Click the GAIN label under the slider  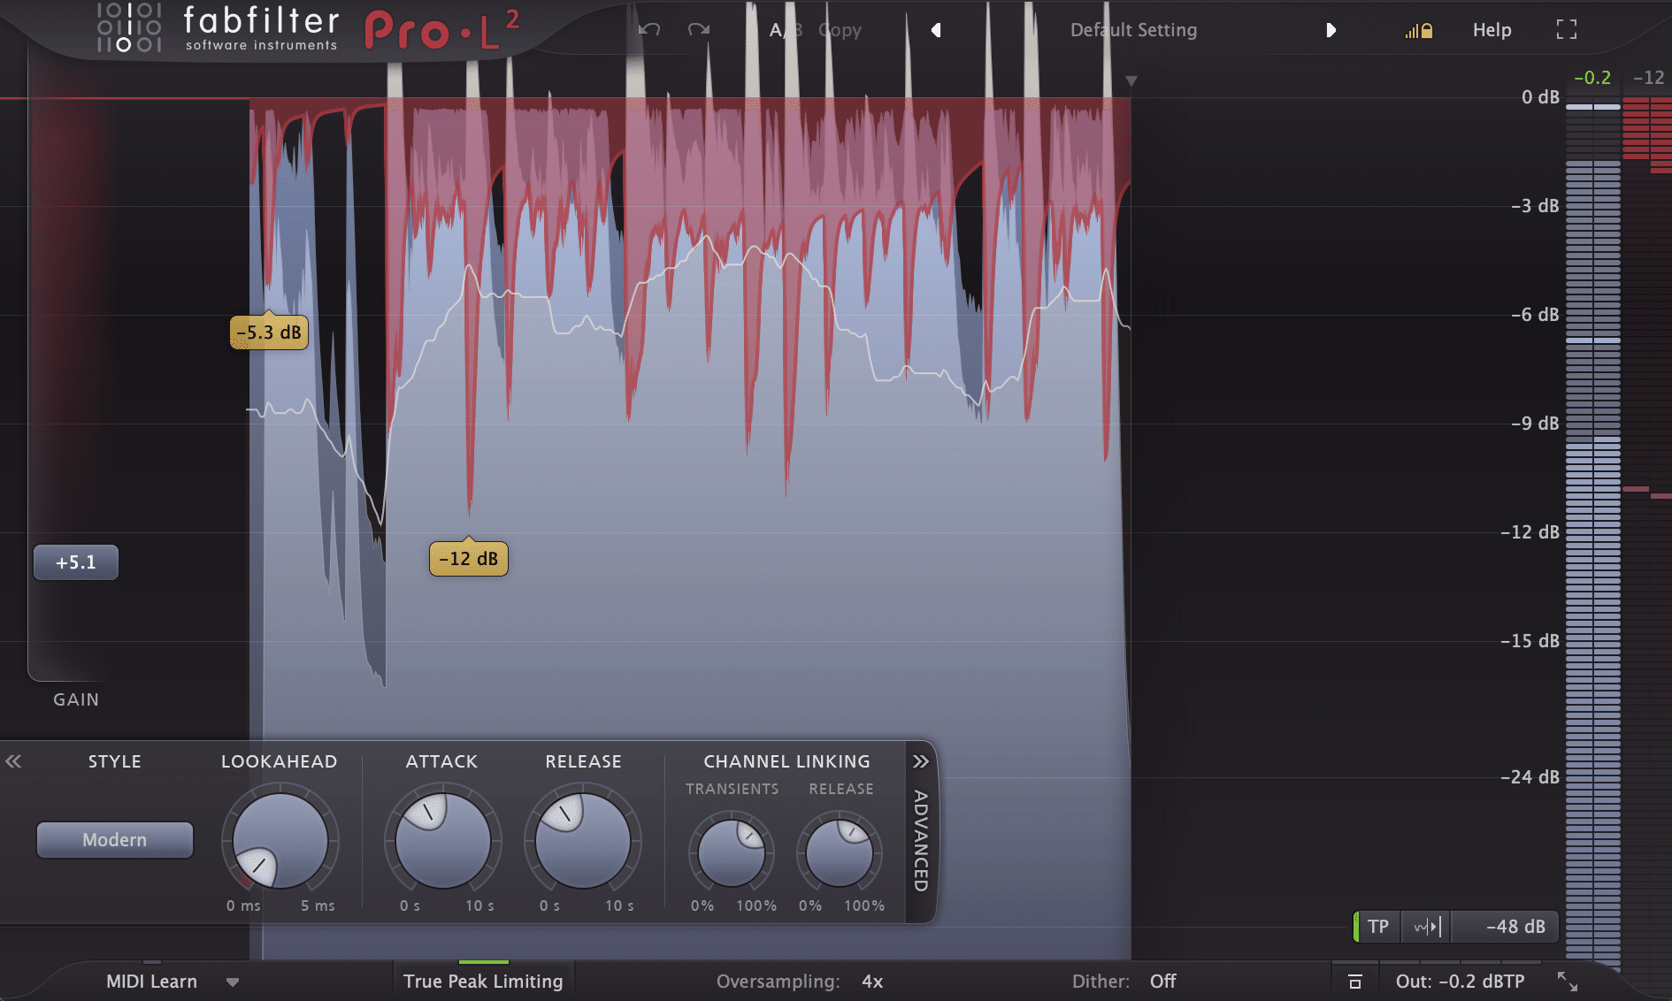(x=76, y=699)
